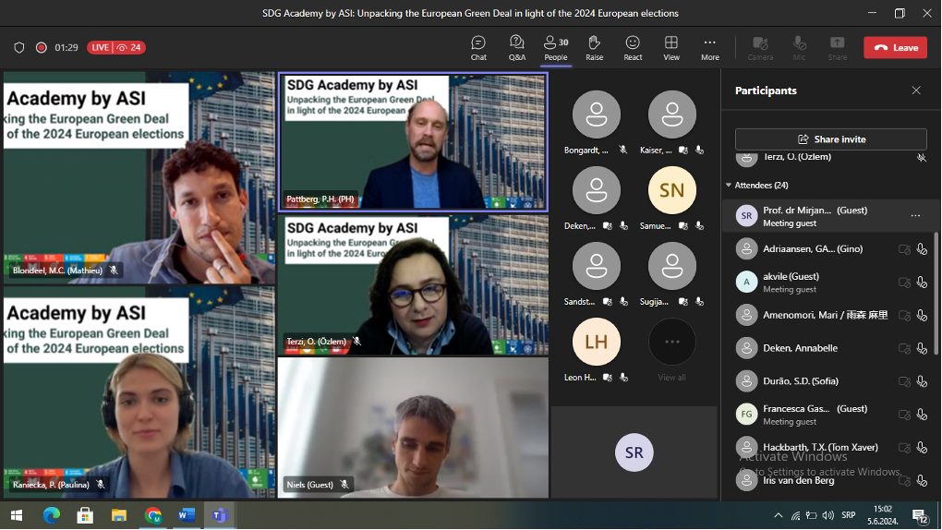
Task: Toggle the Camera on
Action: click(x=760, y=47)
